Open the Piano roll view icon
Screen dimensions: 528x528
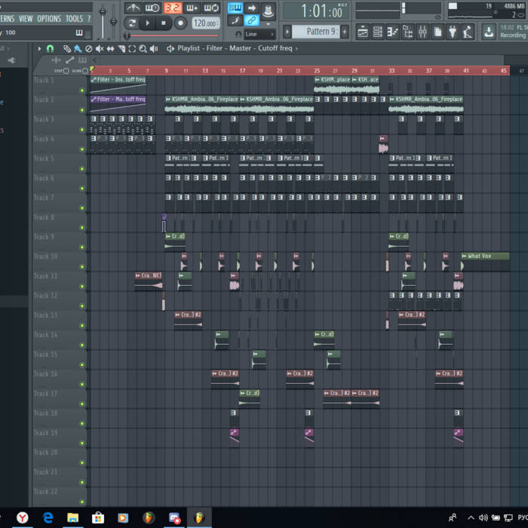point(391,32)
